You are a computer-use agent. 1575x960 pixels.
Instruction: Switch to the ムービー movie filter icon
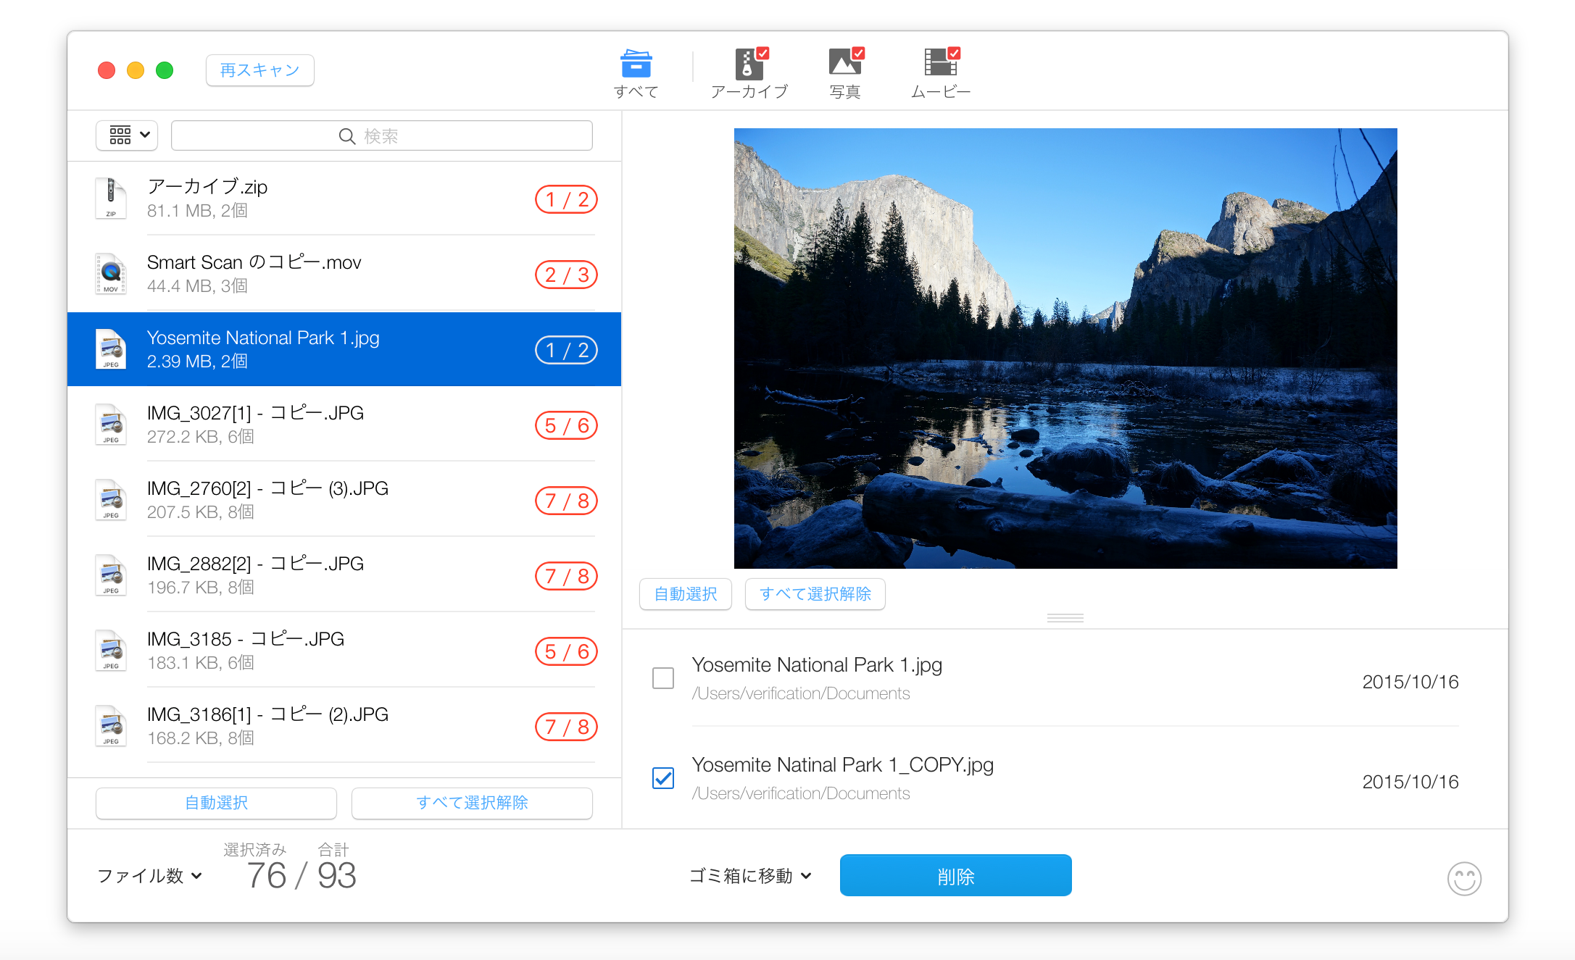tap(941, 64)
